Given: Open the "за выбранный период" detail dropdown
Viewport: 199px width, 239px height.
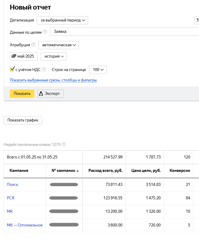Looking at the screenshot, I should [62, 20].
